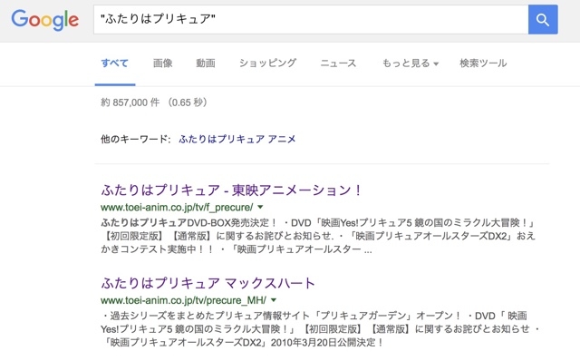Viewport: 580px width, 361px height.
Task: Click the www.toei-anim.co.jp/tv/precure_MH/ URL text
Action: click(183, 300)
